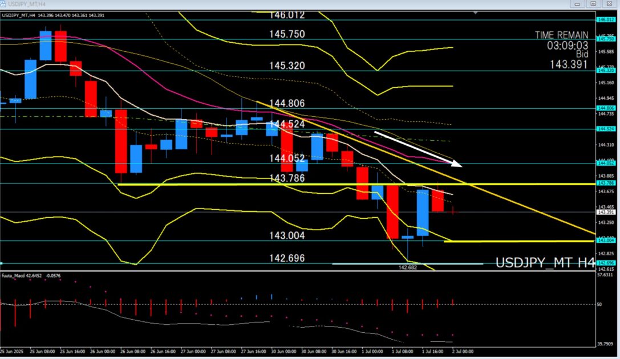Click the 144.806 level label text
The image size is (620, 359).
click(287, 104)
